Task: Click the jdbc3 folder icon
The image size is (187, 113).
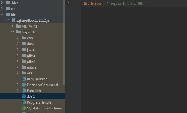Action: [24, 55]
